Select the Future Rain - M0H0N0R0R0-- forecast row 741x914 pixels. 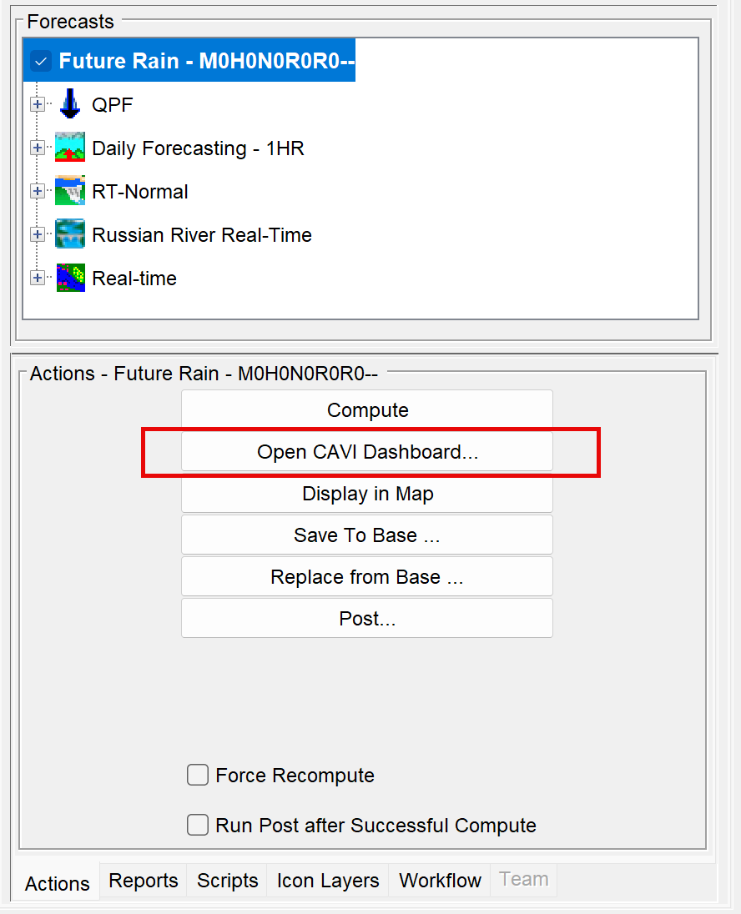[189, 61]
